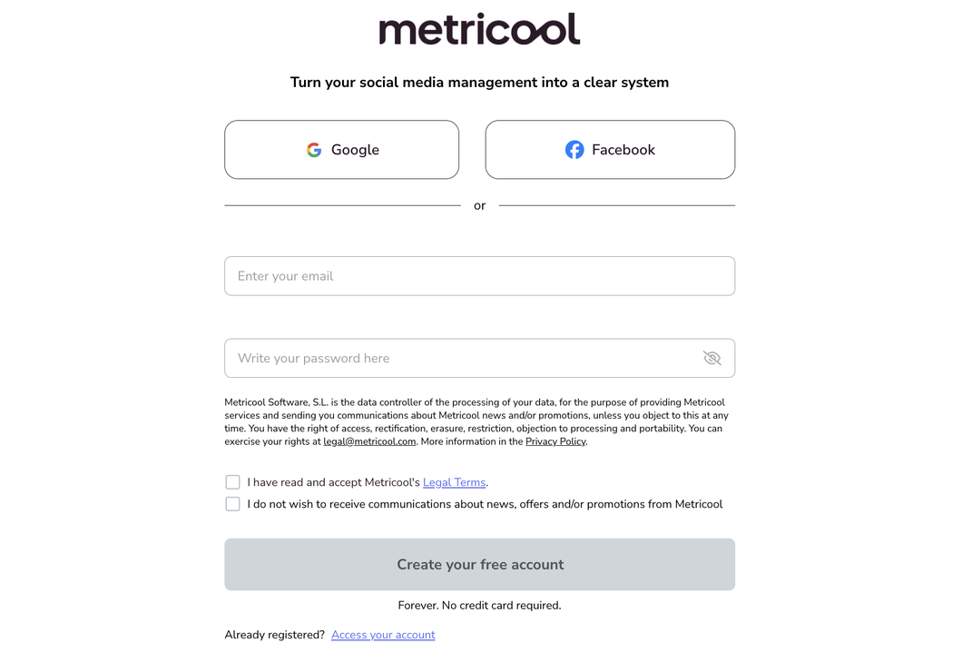Check the accept Legal Terms checkbox
The image size is (962, 653).
(232, 482)
